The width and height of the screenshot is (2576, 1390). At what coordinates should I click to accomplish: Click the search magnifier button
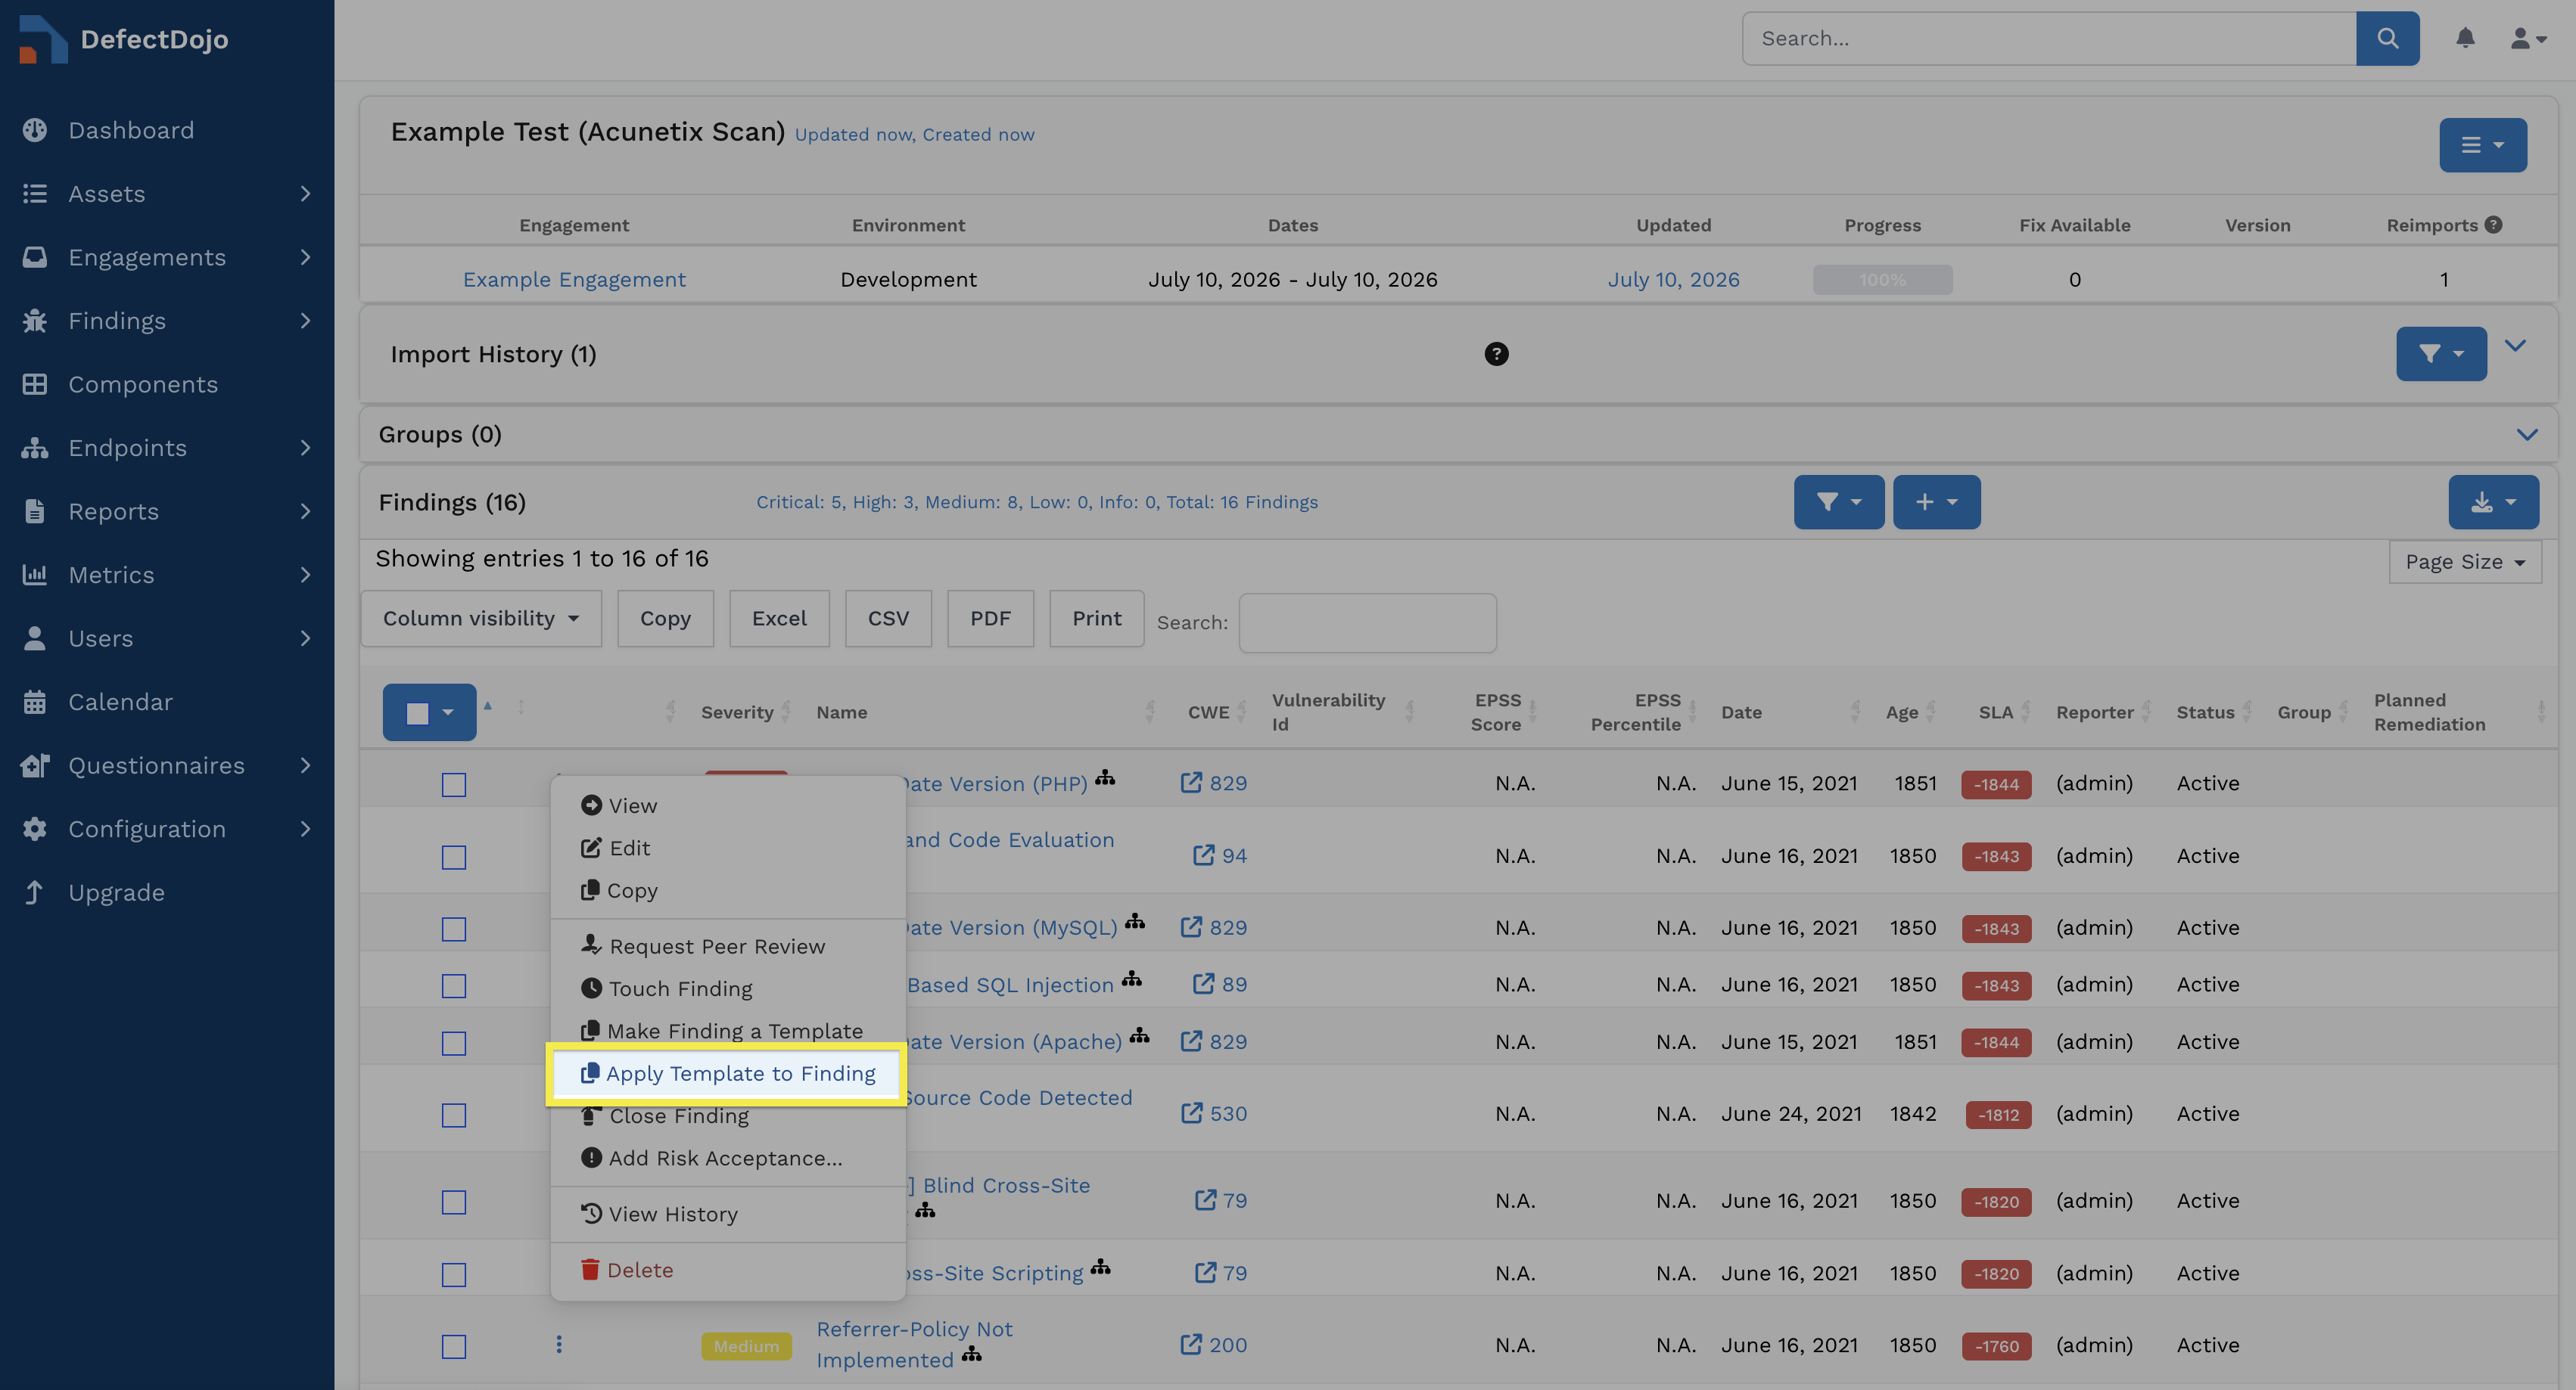tap(2387, 38)
